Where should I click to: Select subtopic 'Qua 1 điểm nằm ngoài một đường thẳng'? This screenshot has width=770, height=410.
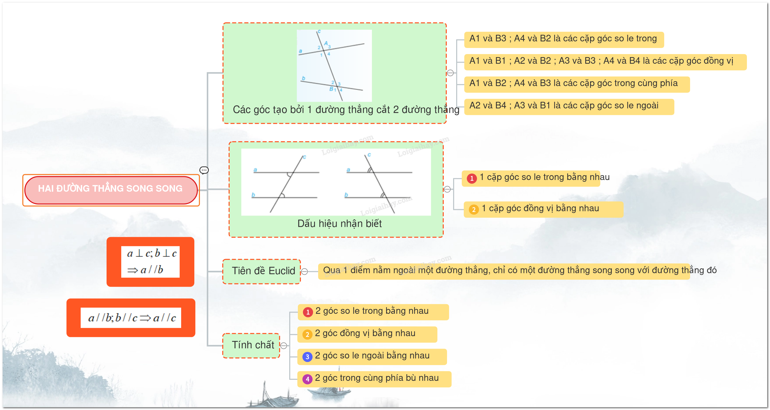[503, 271]
